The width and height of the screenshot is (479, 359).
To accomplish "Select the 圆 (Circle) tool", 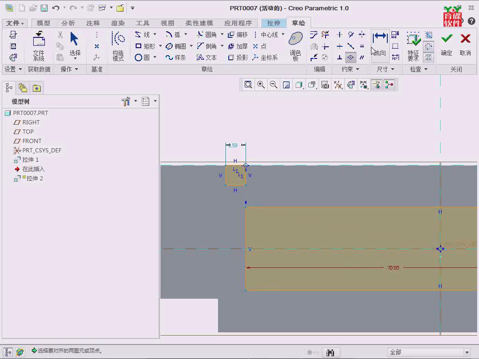I will pos(142,57).
